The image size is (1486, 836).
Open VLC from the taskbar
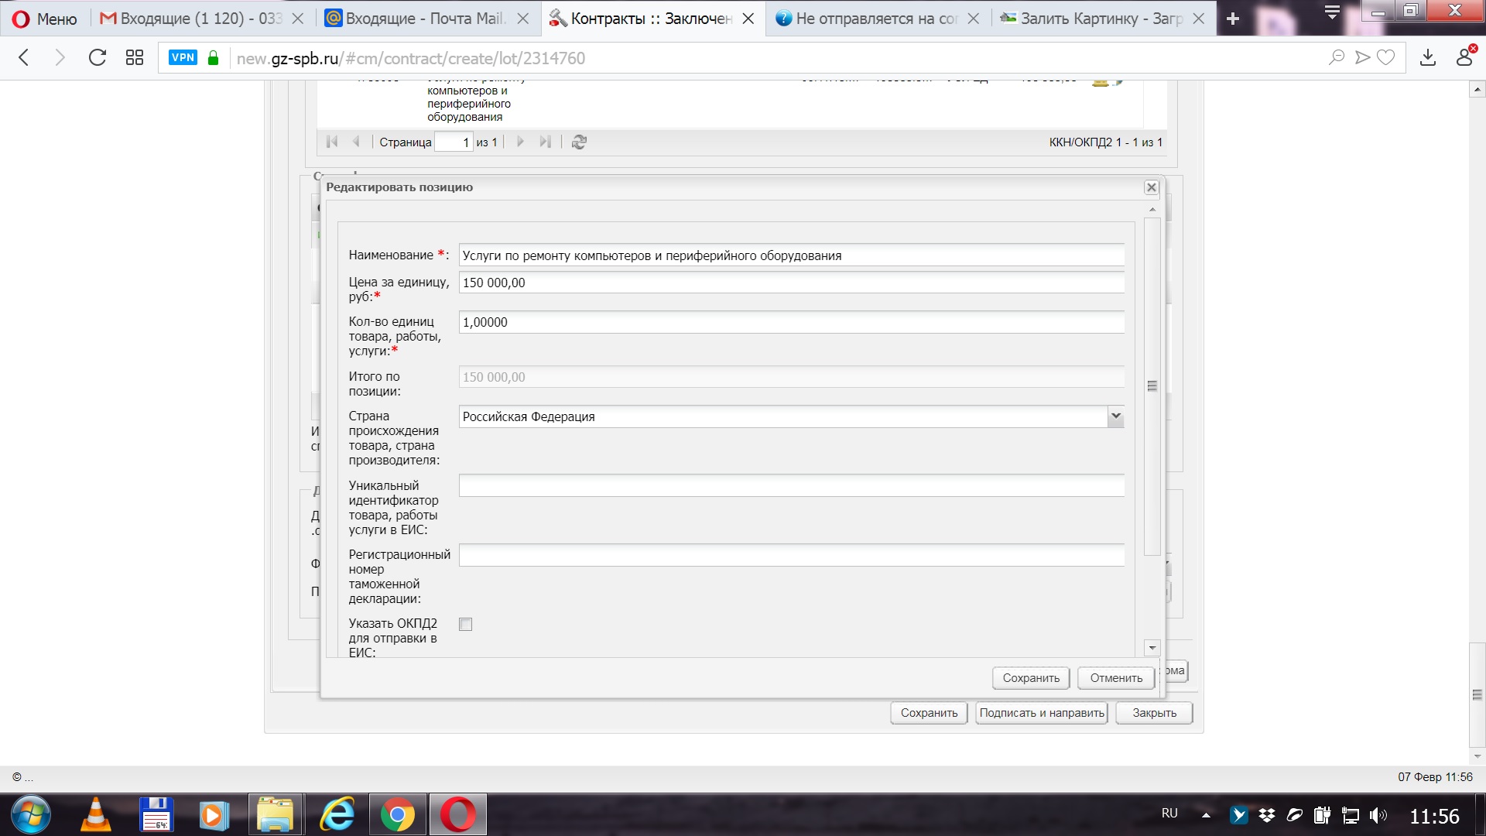96,815
